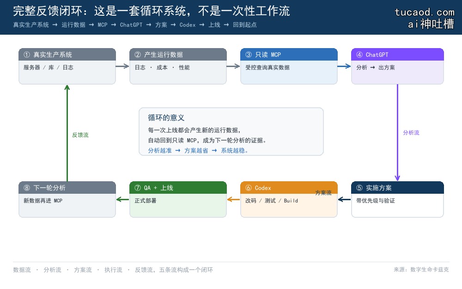Click 数据流 in the footer

click(x=22, y=270)
